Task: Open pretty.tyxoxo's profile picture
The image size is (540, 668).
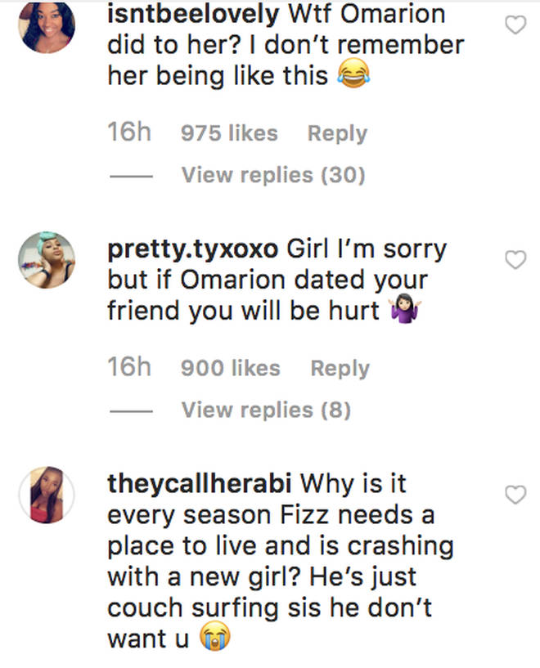Action: click(x=46, y=260)
